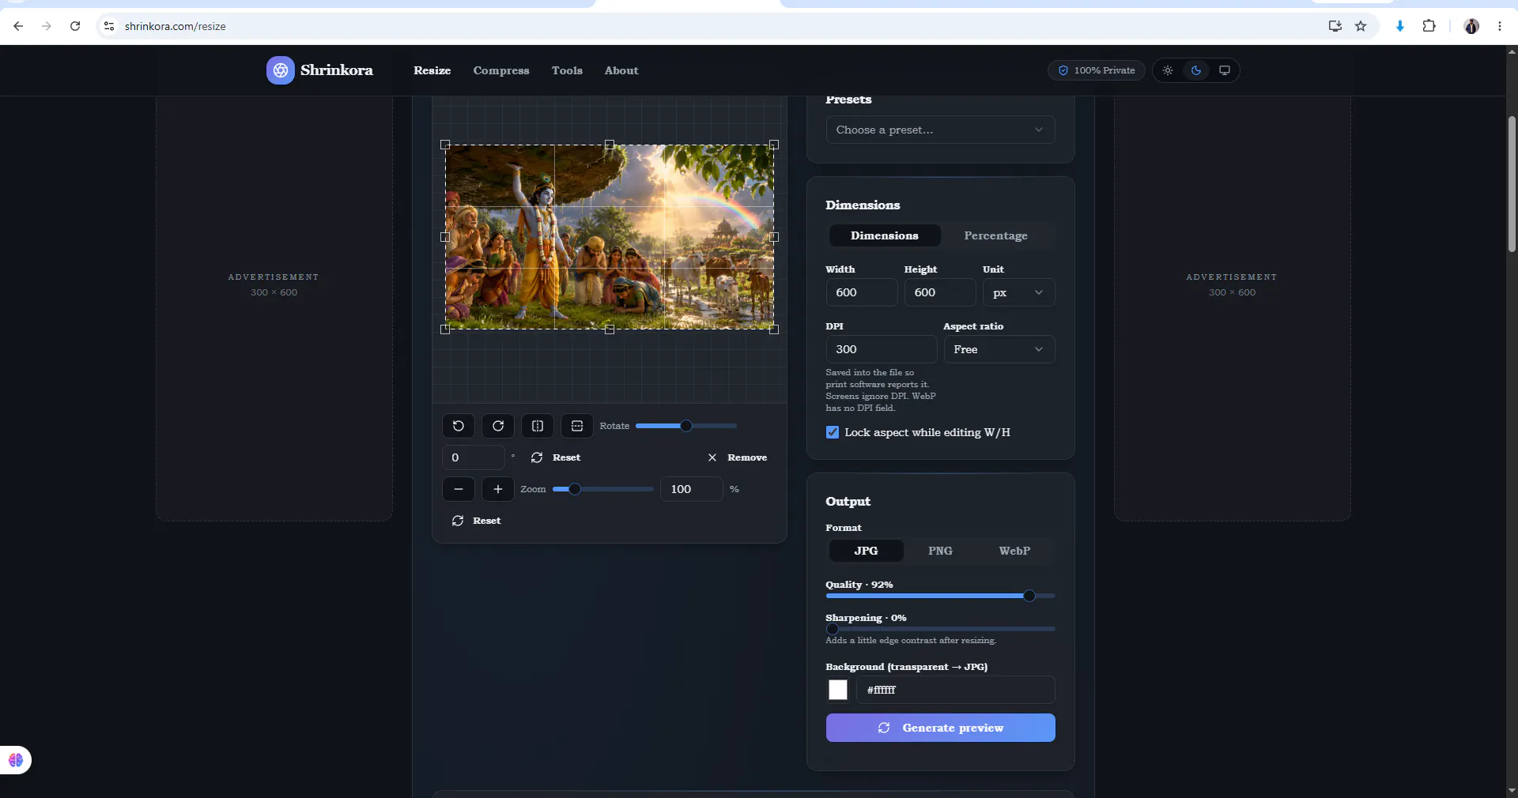The height and width of the screenshot is (798, 1518).
Task: Click the plus zoom-in button
Action: (x=498, y=489)
